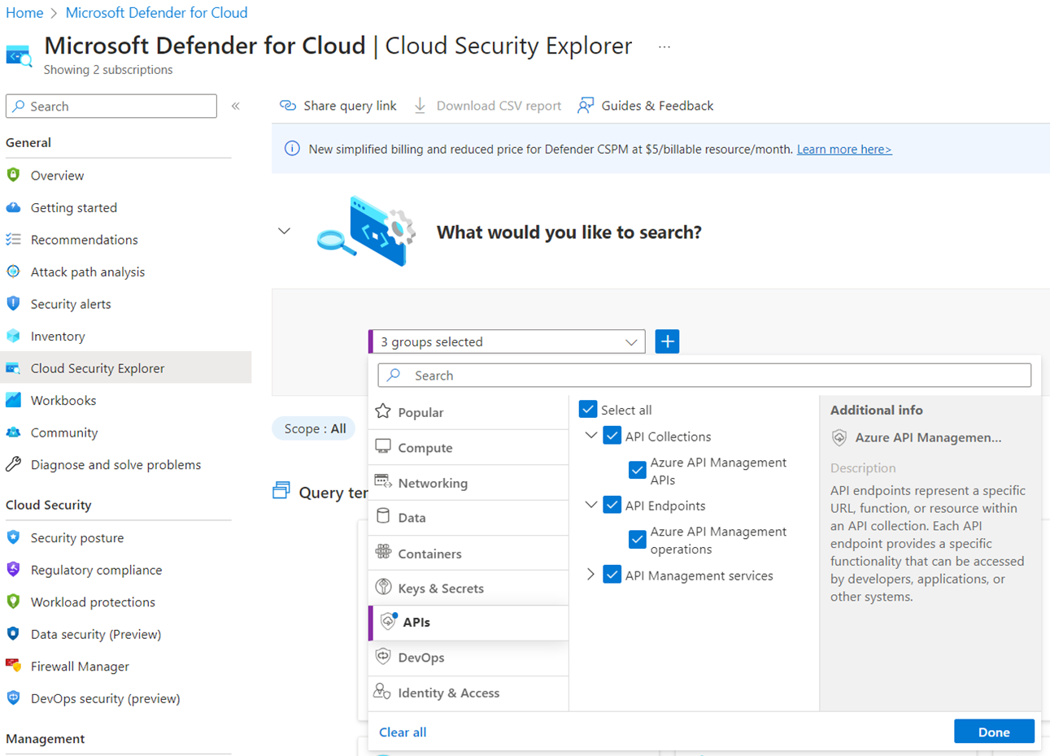Viewport: 1050px width, 756px height.
Task: Expand the API Management services node
Action: (x=591, y=575)
